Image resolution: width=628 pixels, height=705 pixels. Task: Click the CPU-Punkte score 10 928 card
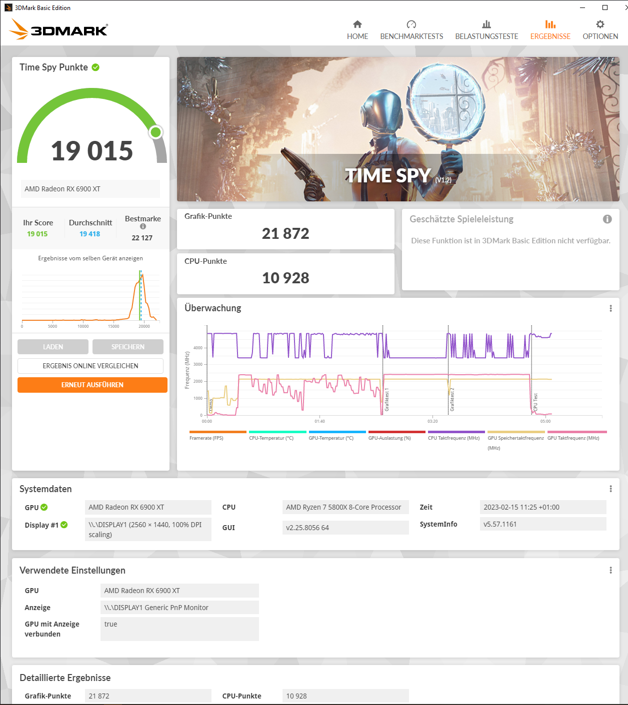285,274
